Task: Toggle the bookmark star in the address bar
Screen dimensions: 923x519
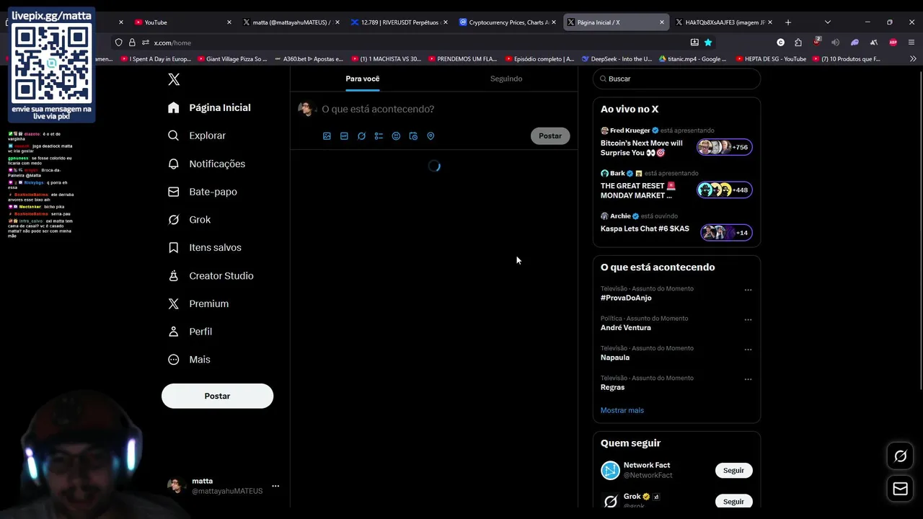Action: coord(708,43)
